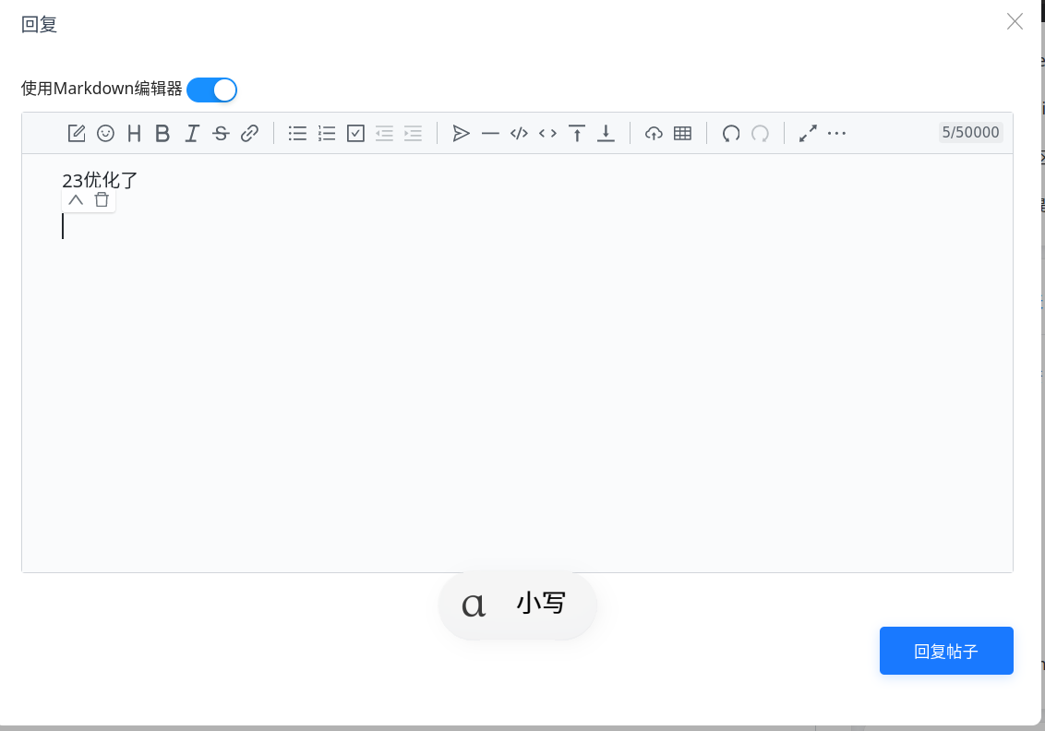This screenshot has height=731, width=1045.
Task: Submit the reply with 回复帖子 button
Action: point(945,651)
